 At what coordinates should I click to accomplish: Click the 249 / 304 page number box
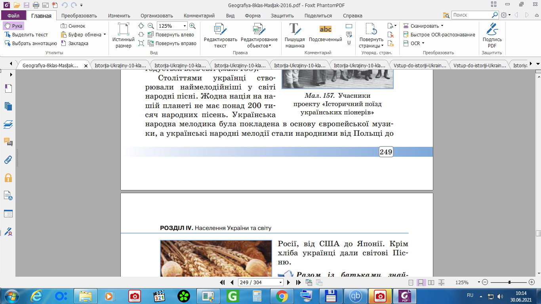[x=261, y=283]
